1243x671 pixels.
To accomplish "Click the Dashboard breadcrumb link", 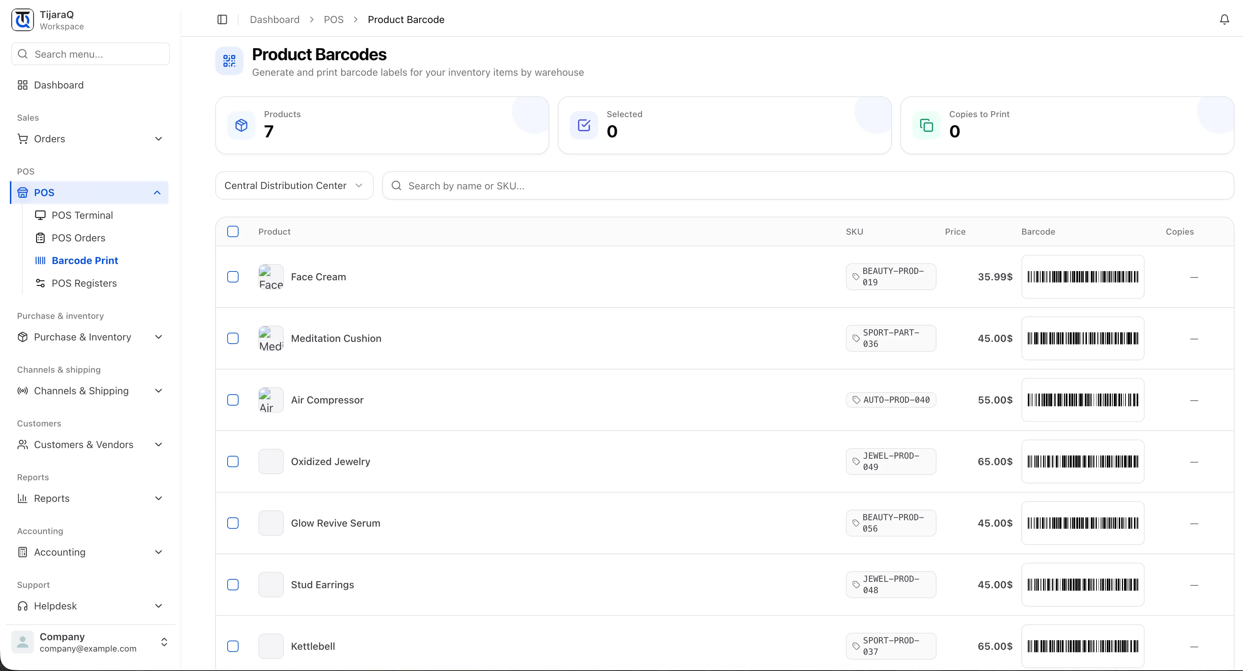I will tap(275, 19).
